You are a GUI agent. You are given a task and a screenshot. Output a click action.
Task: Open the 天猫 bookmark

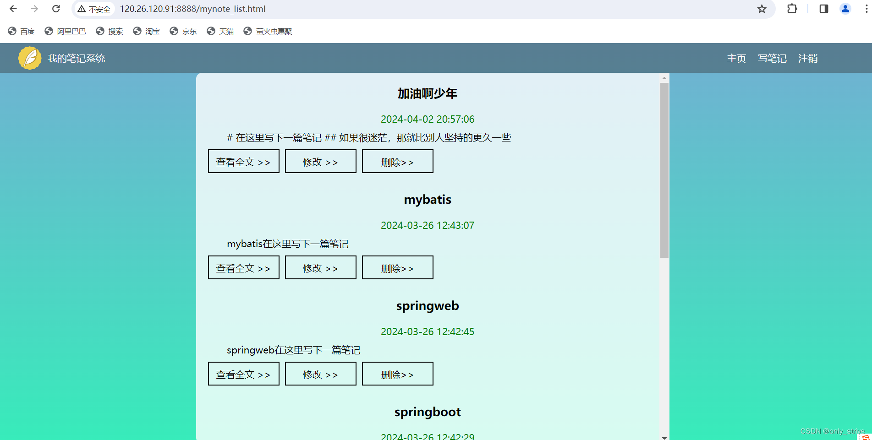(220, 31)
